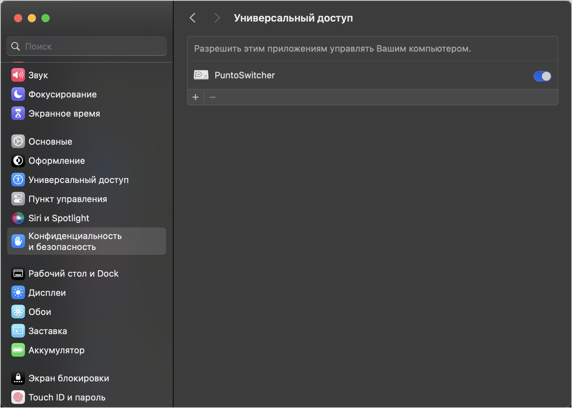Select Siri и Spotlight text label
This screenshot has height=408, width=572.
[59, 218]
